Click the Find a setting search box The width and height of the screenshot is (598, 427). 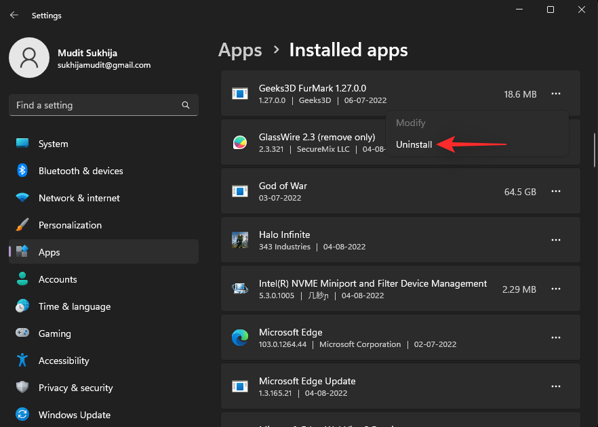pos(95,106)
